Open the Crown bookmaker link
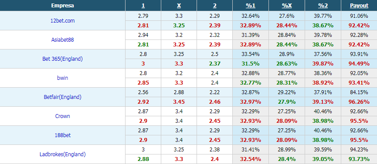Image resolution: width=377 pixels, height=164 pixels. coord(62,116)
